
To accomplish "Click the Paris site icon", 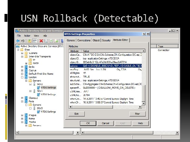I will pyautogui.click(x=26, y=101).
